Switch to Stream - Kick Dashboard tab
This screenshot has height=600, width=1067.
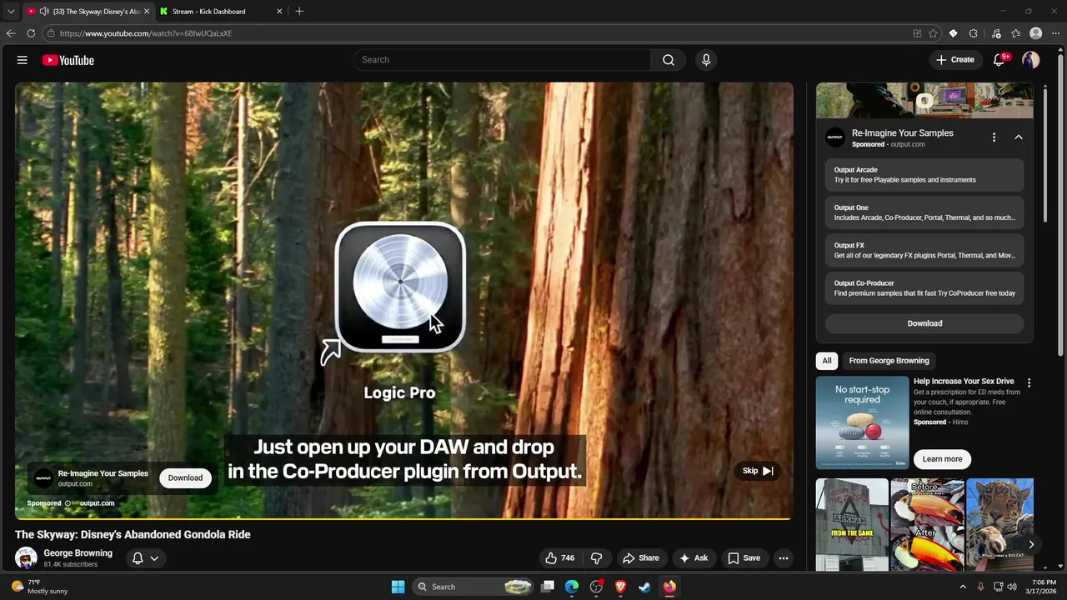click(220, 12)
